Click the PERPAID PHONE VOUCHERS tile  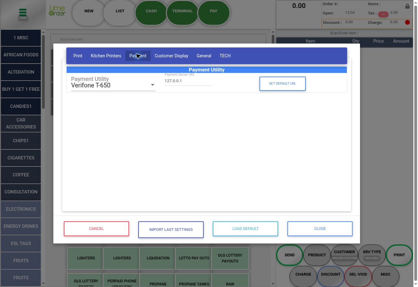pos(122,280)
